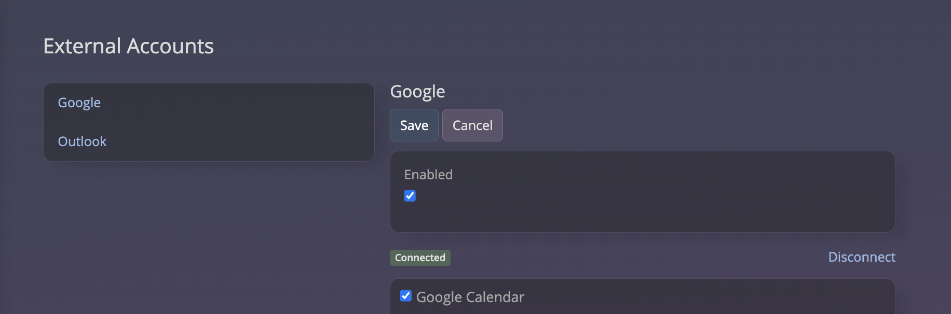Click empty area right of Google Calendar label
The image size is (951, 314).
tap(701, 297)
